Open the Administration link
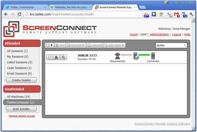Viewport: 197px width, 132px height. click(159, 34)
